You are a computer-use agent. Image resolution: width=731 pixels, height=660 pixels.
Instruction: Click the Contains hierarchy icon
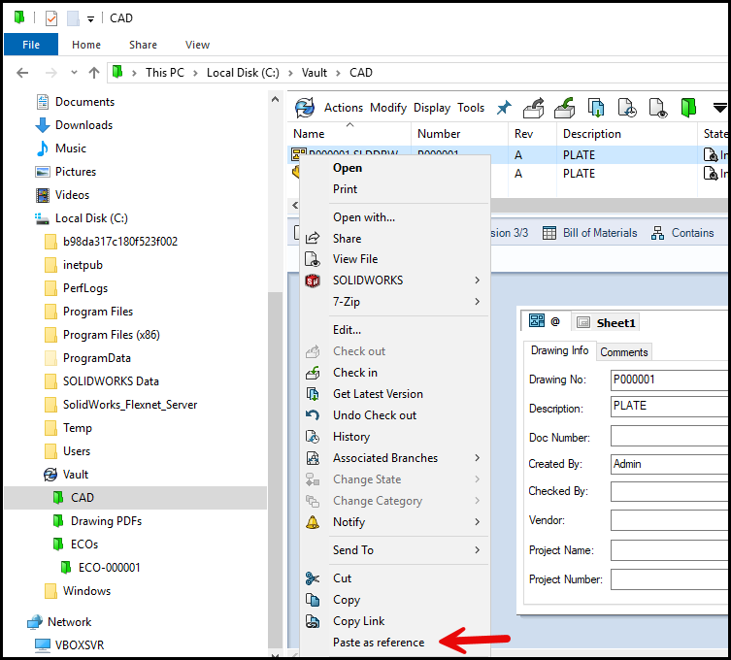657,233
